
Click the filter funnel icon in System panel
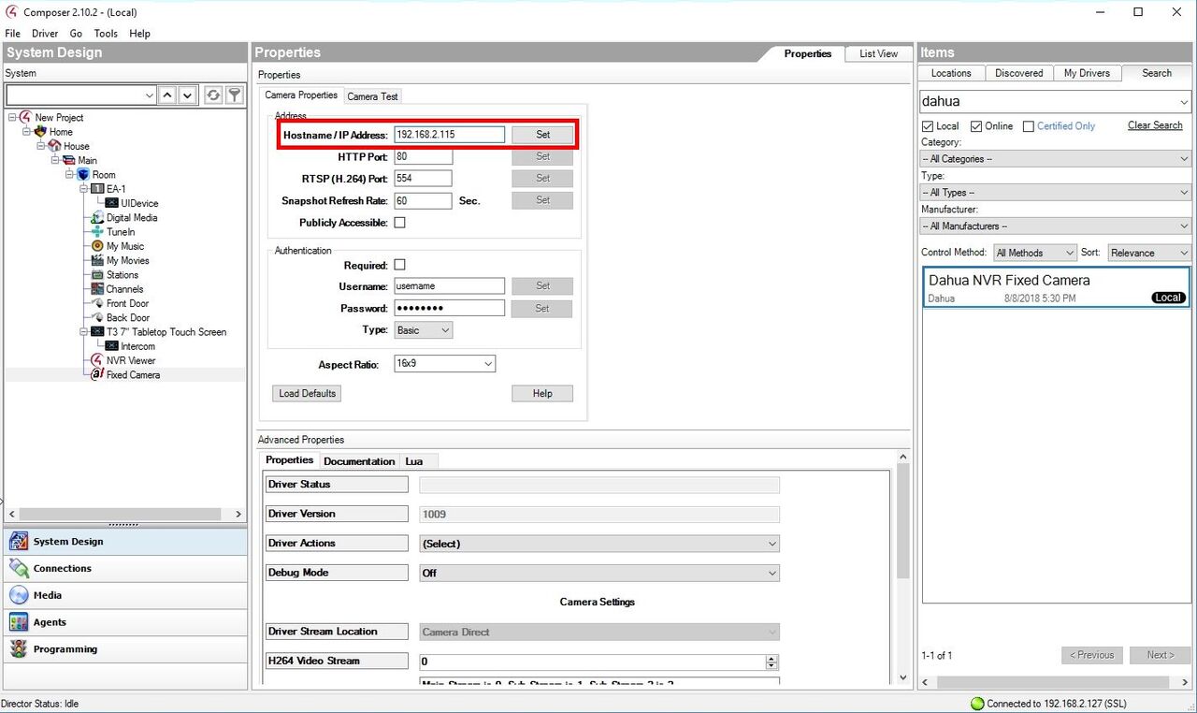[236, 95]
